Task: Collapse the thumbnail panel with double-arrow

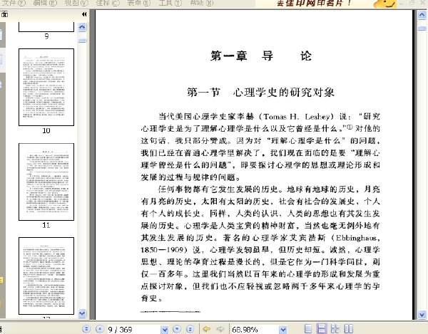Action: pos(84,14)
